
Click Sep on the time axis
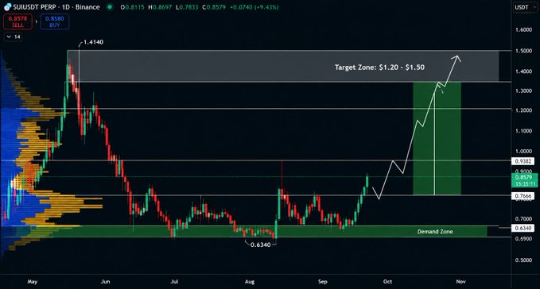pyautogui.click(x=323, y=281)
